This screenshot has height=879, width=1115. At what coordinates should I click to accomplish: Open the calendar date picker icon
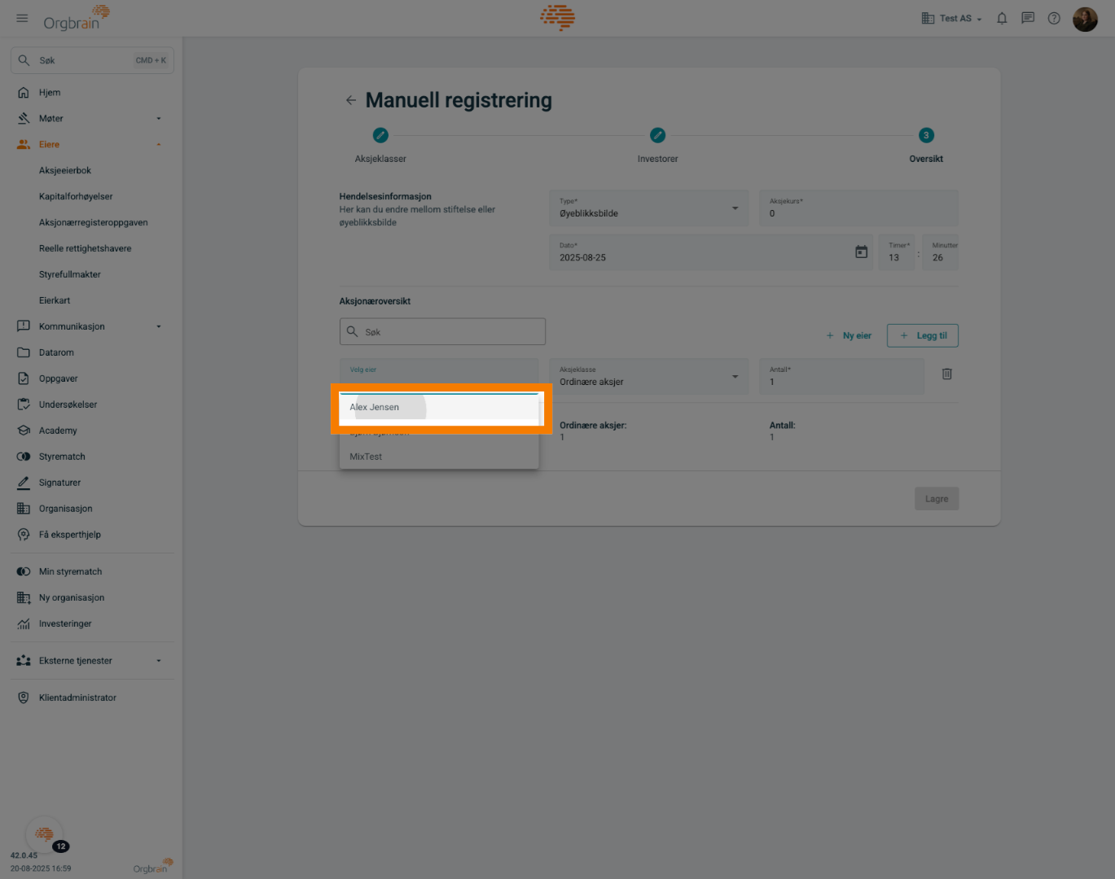point(861,252)
